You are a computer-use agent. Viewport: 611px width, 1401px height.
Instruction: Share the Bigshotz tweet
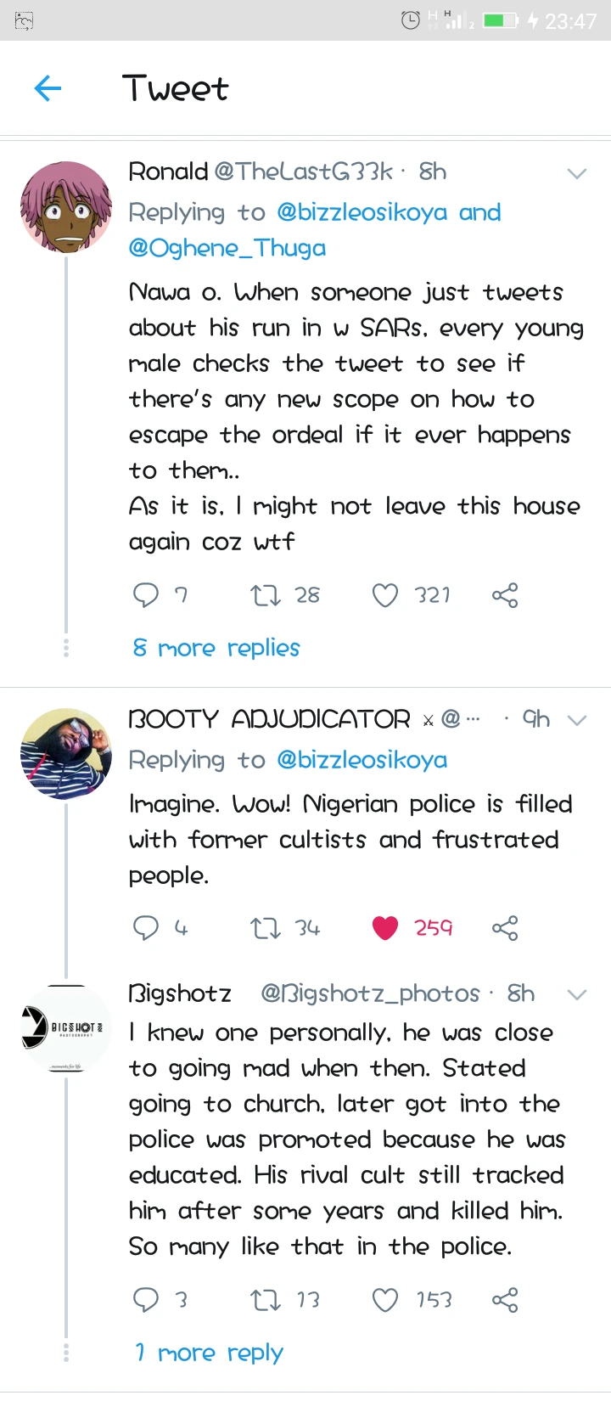pos(505,1299)
